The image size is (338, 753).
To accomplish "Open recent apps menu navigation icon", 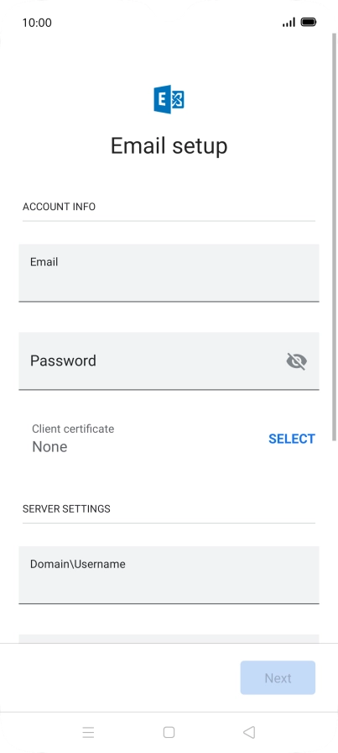I will click(88, 732).
